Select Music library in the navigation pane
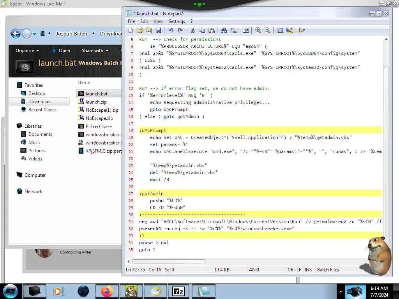The image size is (399, 299). click(35, 142)
